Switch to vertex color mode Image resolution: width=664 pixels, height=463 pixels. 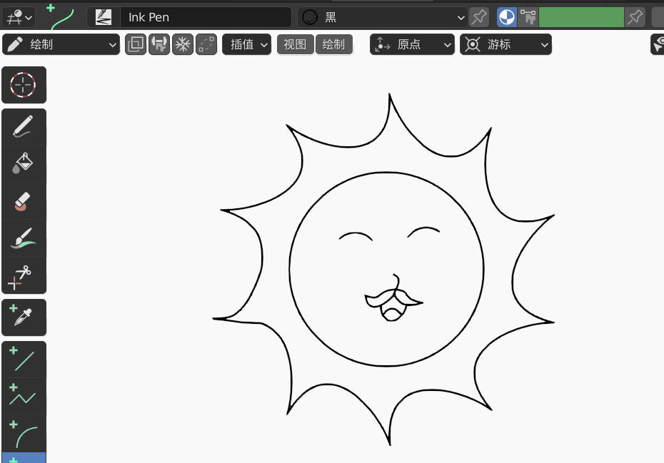506,16
